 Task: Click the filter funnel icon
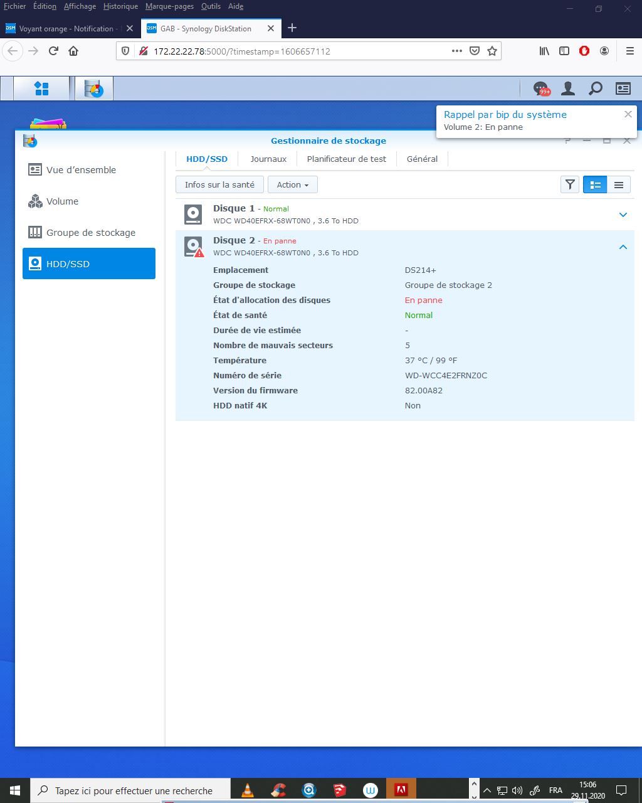(570, 184)
